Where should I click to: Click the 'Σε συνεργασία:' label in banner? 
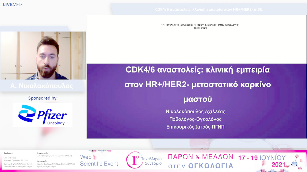click(x=42, y=153)
